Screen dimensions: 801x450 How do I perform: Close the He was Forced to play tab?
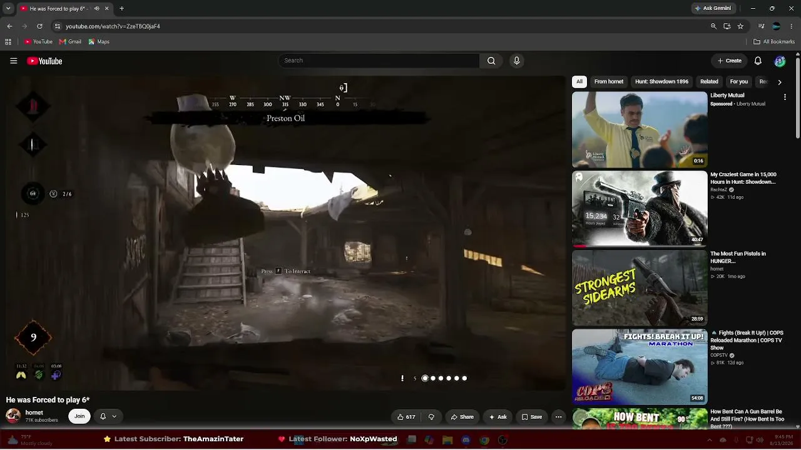tap(106, 8)
